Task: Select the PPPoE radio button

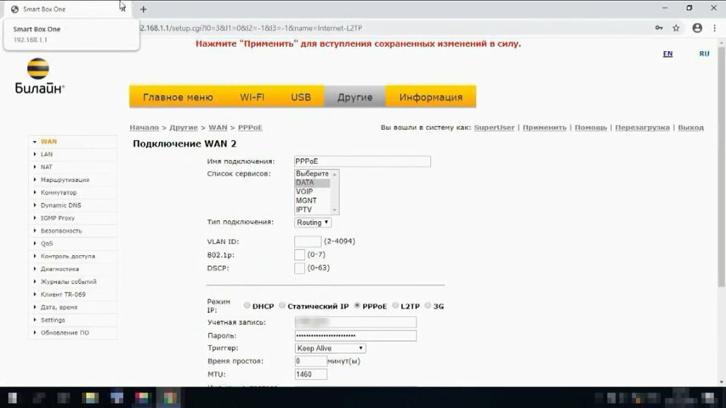Action: click(x=357, y=305)
